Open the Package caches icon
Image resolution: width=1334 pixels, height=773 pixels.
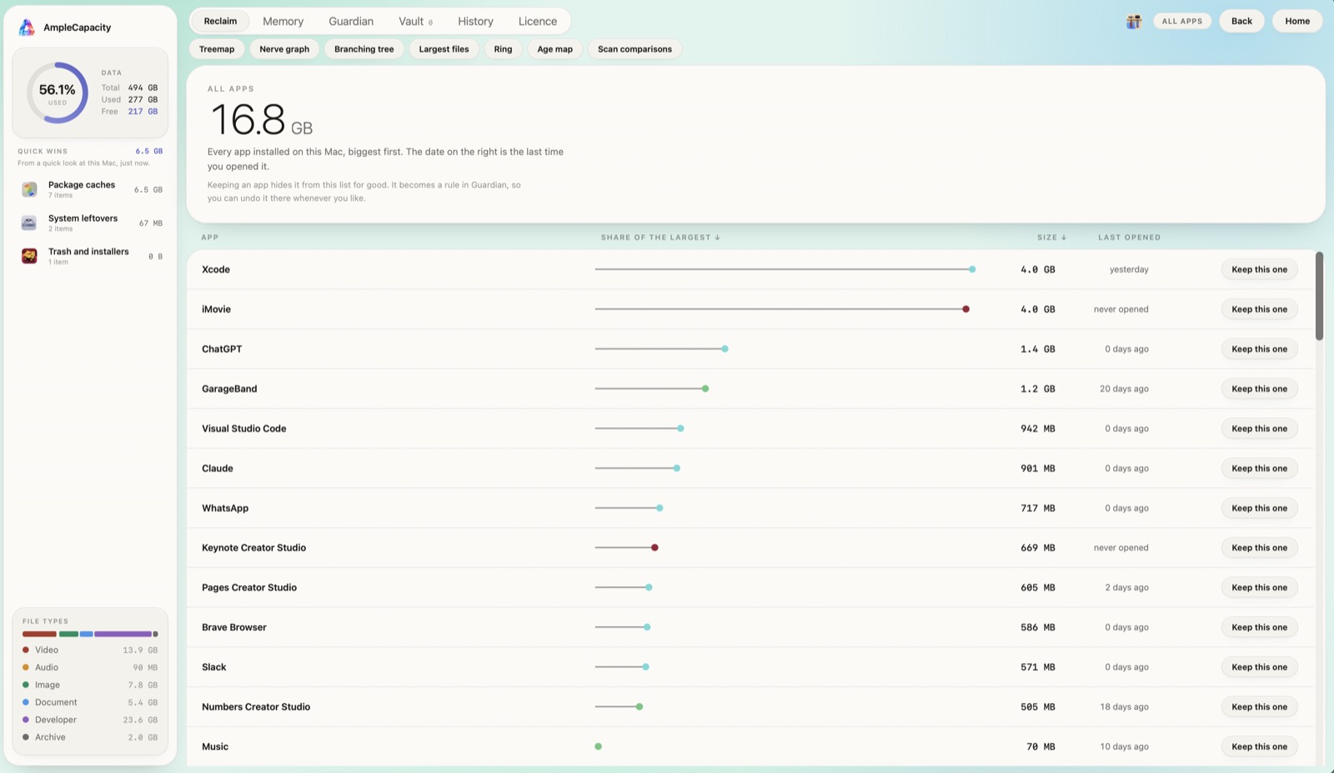point(29,189)
